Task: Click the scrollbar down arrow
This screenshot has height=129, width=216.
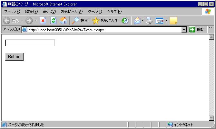Action: [211, 118]
